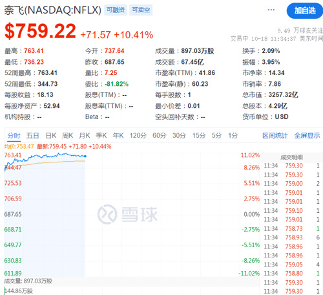Switch to the 季K chart tab
Screen dimensions: 323x295
pos(101,136)
